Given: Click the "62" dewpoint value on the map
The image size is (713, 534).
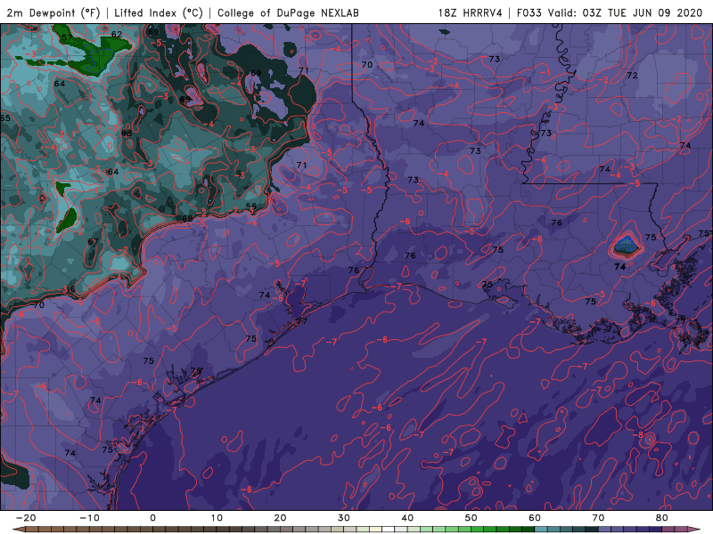Looking at the screenshot, I should pyautogui.click(x=117, y=34).
